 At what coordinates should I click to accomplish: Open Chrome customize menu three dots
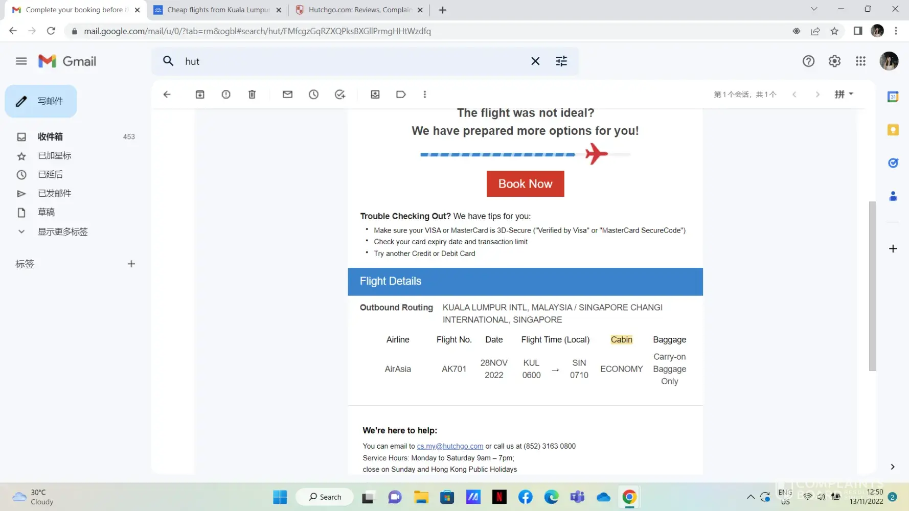[896, 31]
